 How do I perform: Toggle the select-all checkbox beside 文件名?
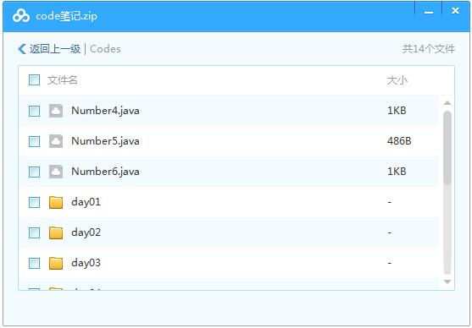pyautogui.click(x=34, y=80)
